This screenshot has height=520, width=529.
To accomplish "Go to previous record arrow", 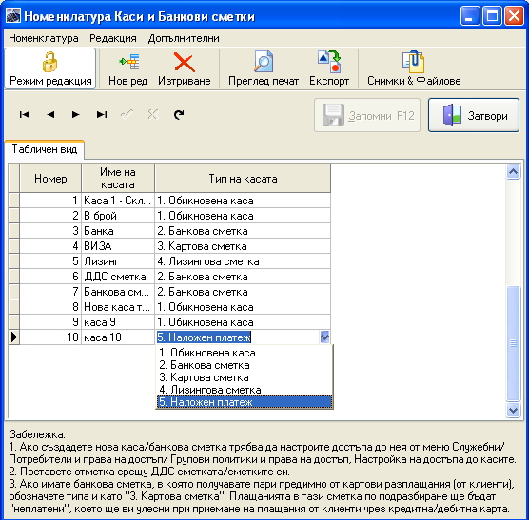I will [50, 115].
